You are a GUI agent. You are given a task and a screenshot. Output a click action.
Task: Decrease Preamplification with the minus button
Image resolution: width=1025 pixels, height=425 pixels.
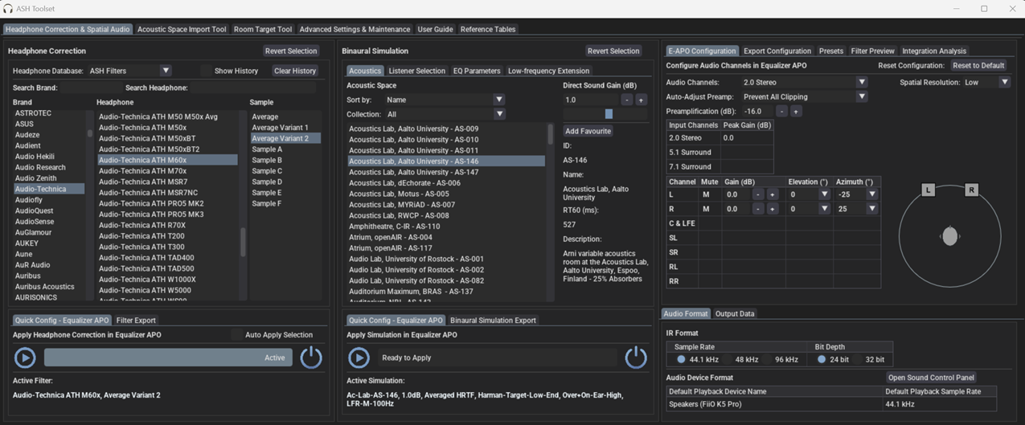pyautogui.click(x=781, y=112)
